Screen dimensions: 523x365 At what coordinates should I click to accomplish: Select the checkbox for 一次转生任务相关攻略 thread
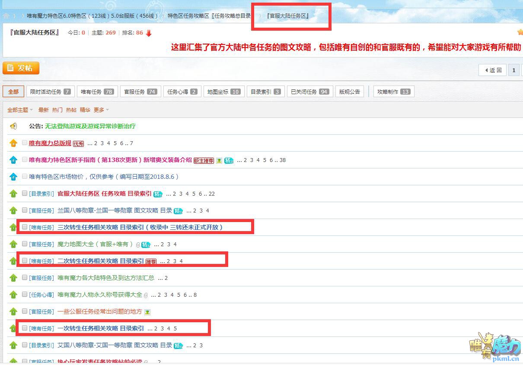point(25,328)
